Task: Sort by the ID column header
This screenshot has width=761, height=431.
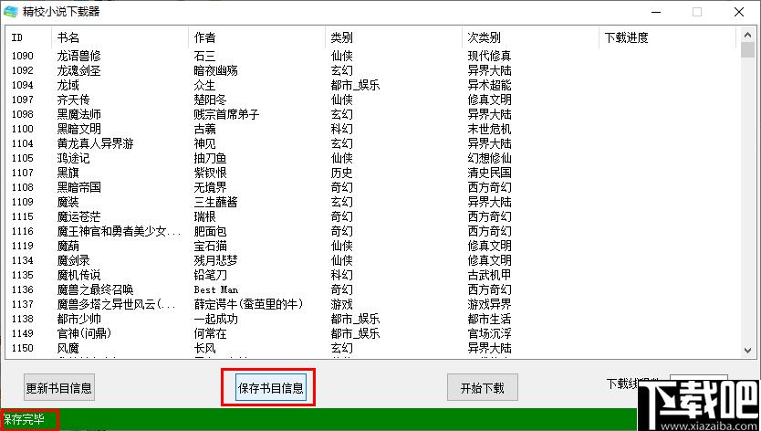Action: [28, 37]
